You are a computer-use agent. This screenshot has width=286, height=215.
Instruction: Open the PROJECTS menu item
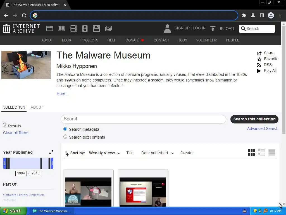pyautogui.click(x=89, y=40)
